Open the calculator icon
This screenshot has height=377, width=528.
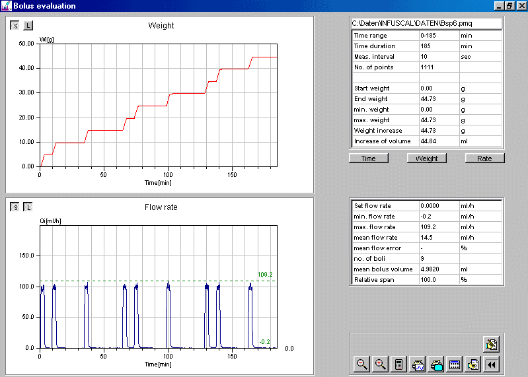coord(399,364)
